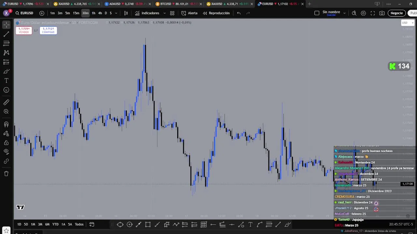
Task: Click the Vender sell price button
Action: click(24, 30)
